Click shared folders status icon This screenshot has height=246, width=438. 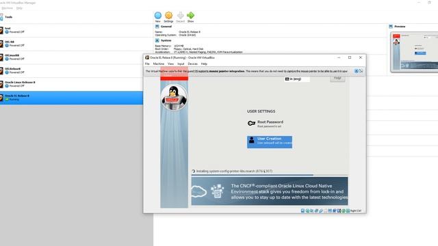click(326, 210)
